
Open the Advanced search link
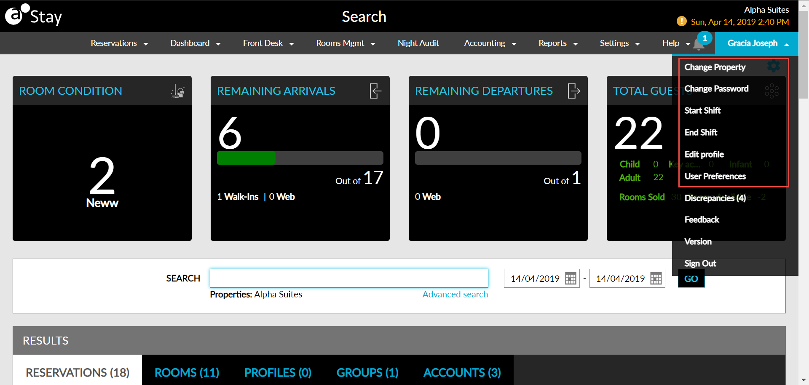[x=455, y=294]
